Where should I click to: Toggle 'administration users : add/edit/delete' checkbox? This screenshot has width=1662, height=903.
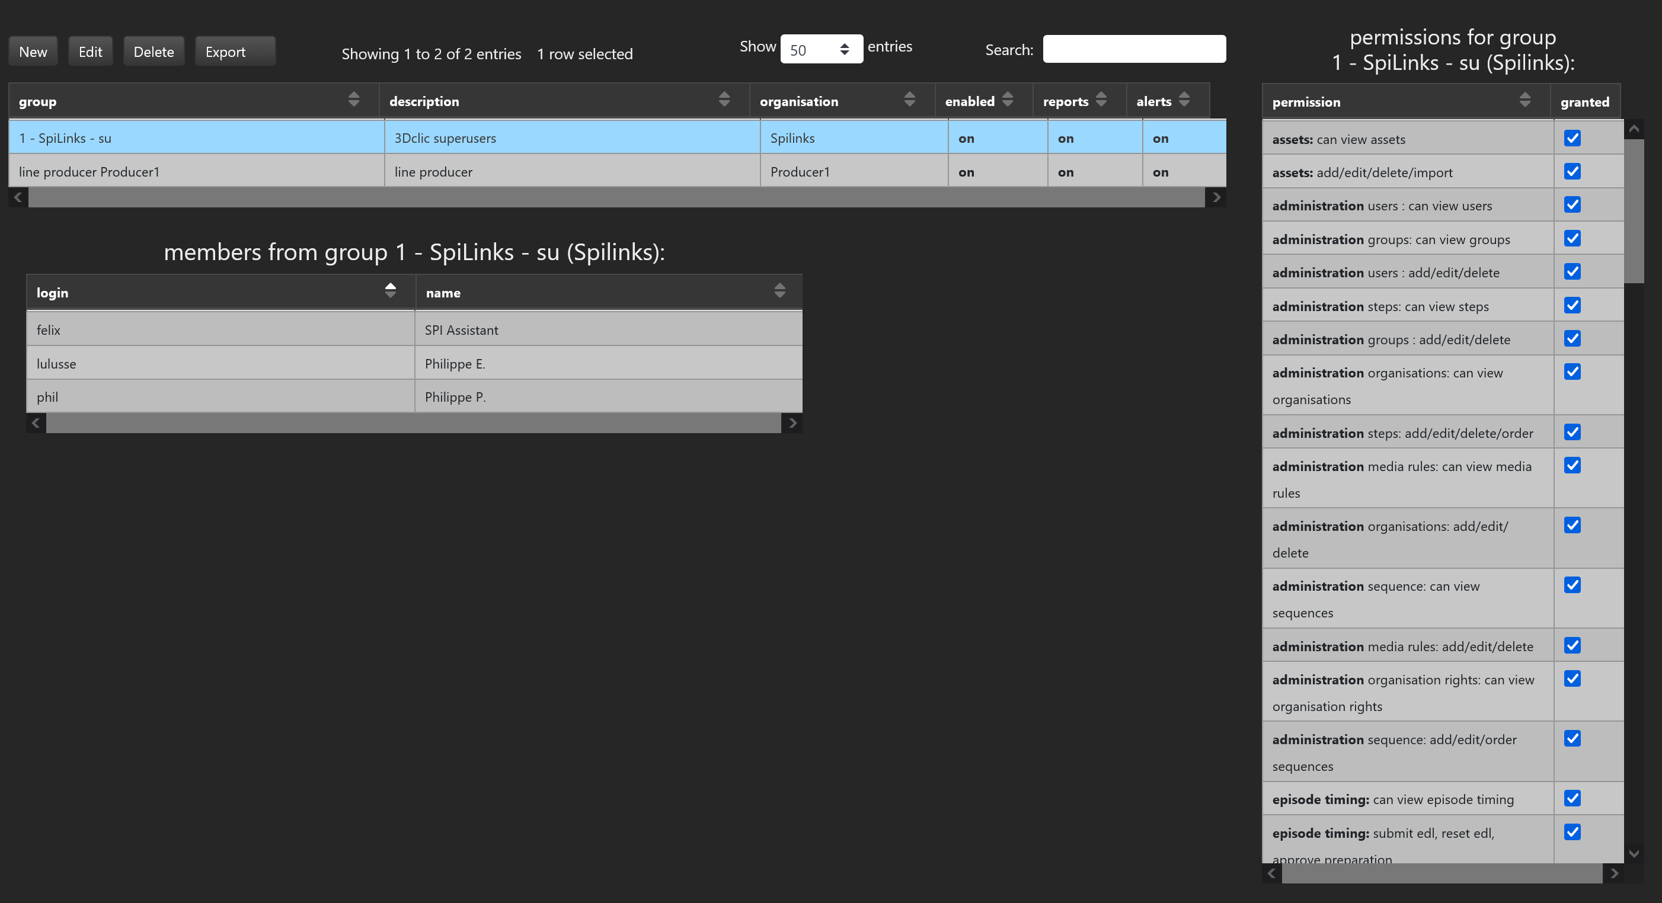pos(1572,271)
